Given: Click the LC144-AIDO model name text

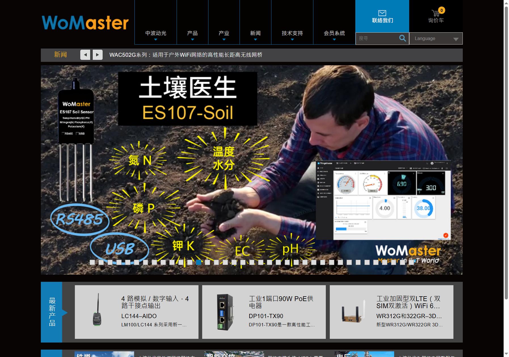Looking at the screenshot, I should point(139,316).
